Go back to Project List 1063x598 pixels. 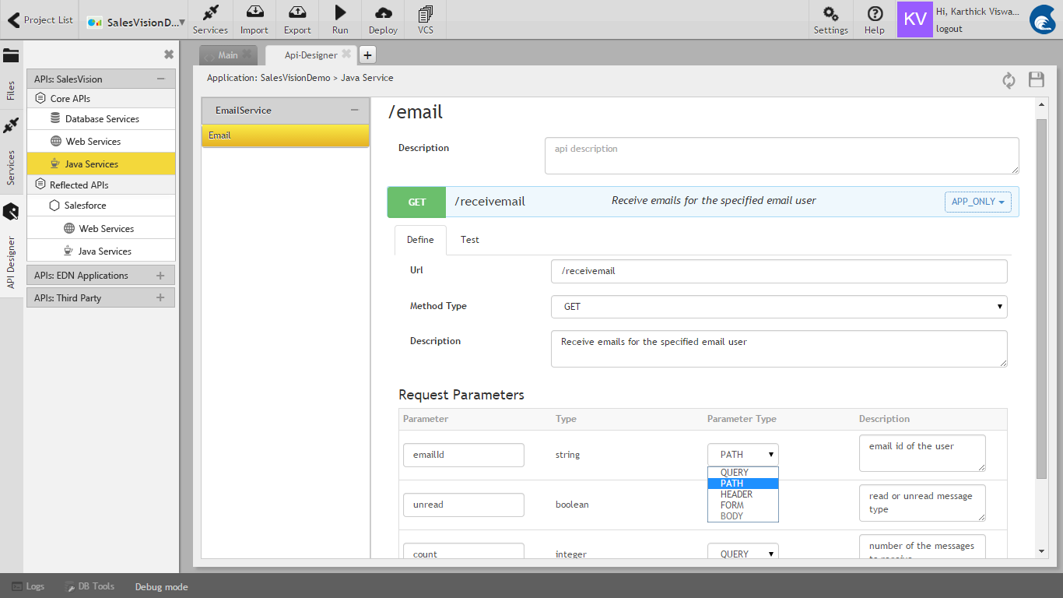40,20
